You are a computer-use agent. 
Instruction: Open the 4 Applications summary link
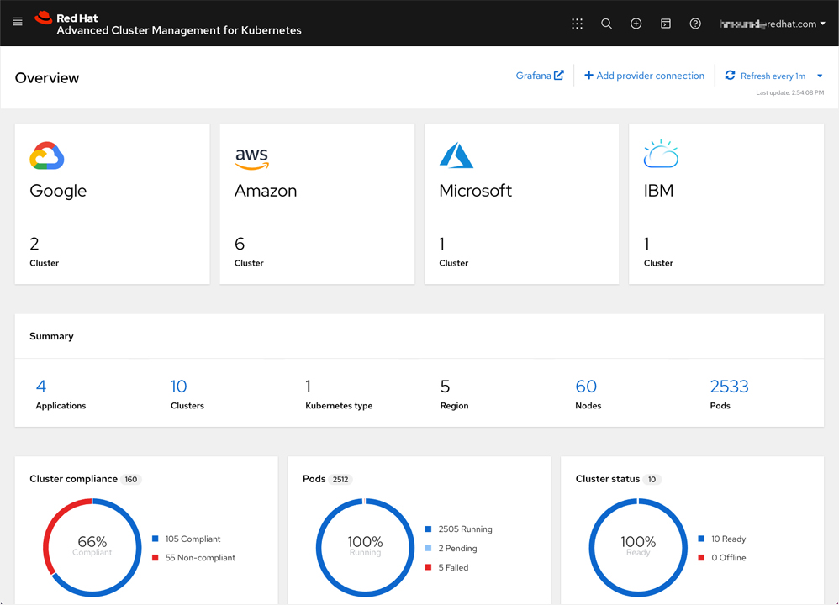pyautogui.click(x=41, y=387)
